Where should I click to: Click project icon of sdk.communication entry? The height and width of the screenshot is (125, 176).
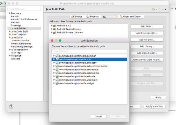pos(57,66)
